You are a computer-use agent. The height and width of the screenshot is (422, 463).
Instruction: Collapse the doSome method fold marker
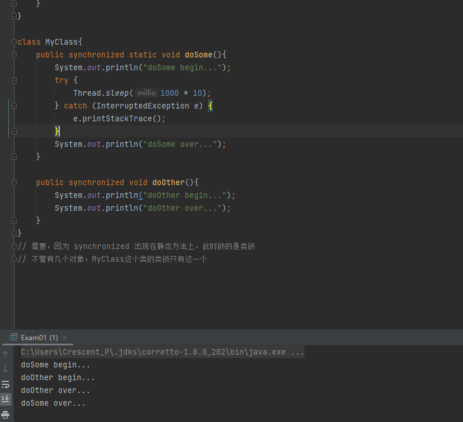(14, 55)
